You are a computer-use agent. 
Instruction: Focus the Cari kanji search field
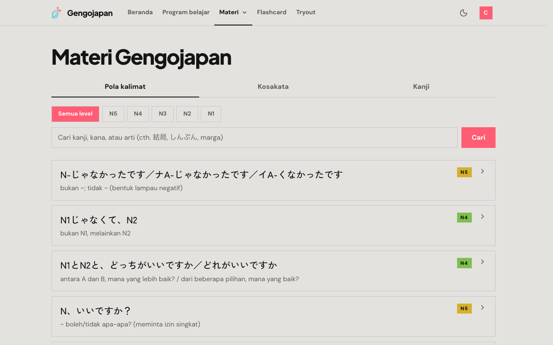(254, 138)
